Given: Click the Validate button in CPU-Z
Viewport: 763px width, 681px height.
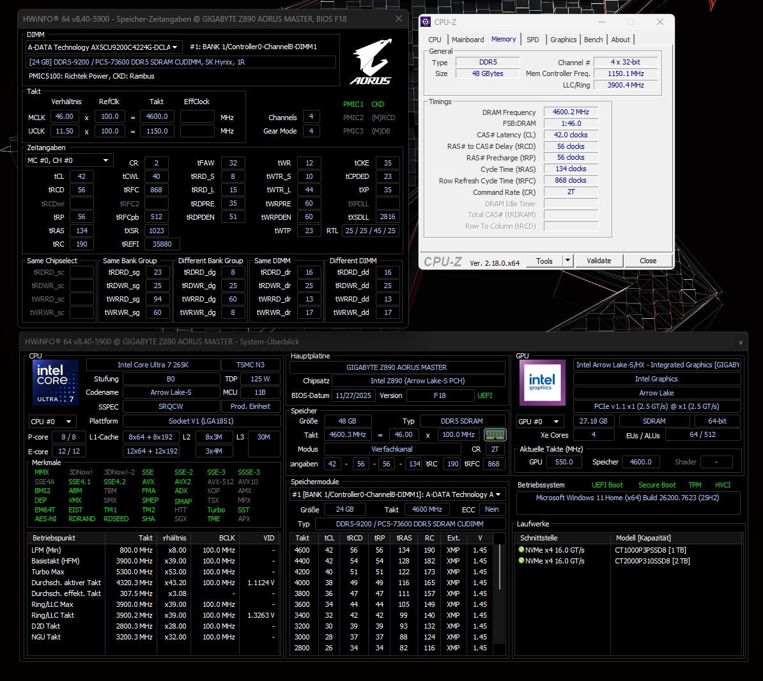Looking at the screenshot, I should tap(599, 261).
